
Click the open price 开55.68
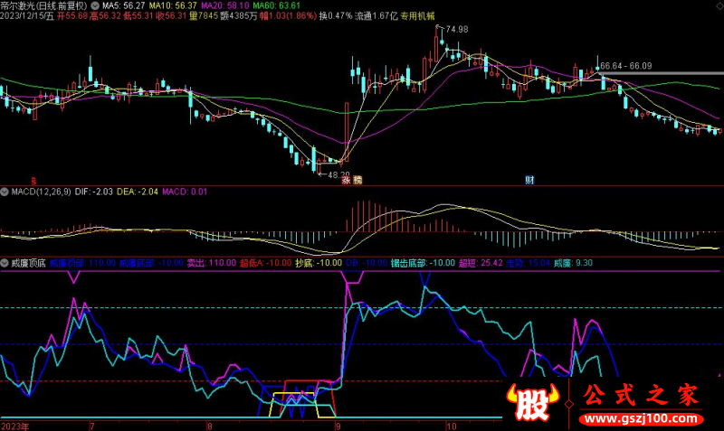(x=72, y=15)
